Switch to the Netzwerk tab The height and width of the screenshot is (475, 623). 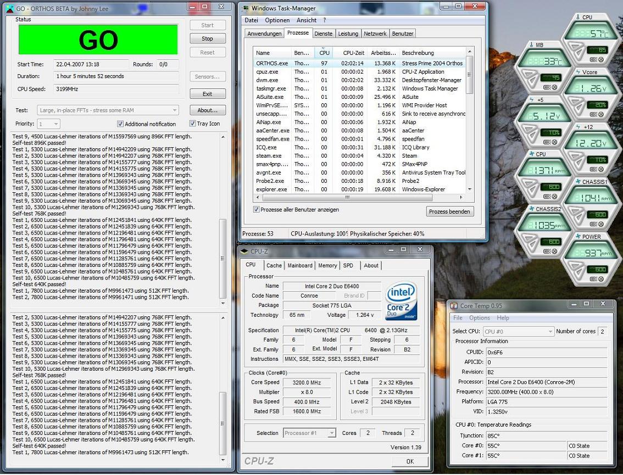click(x=375, y=33)
